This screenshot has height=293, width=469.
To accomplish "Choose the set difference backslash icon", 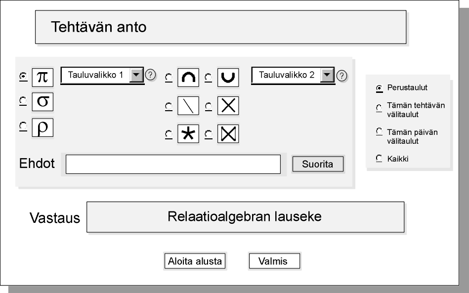I will pos(188,106).
